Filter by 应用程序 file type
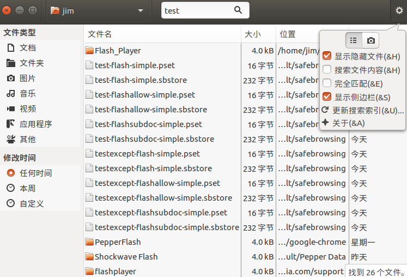 pos(40,124)
